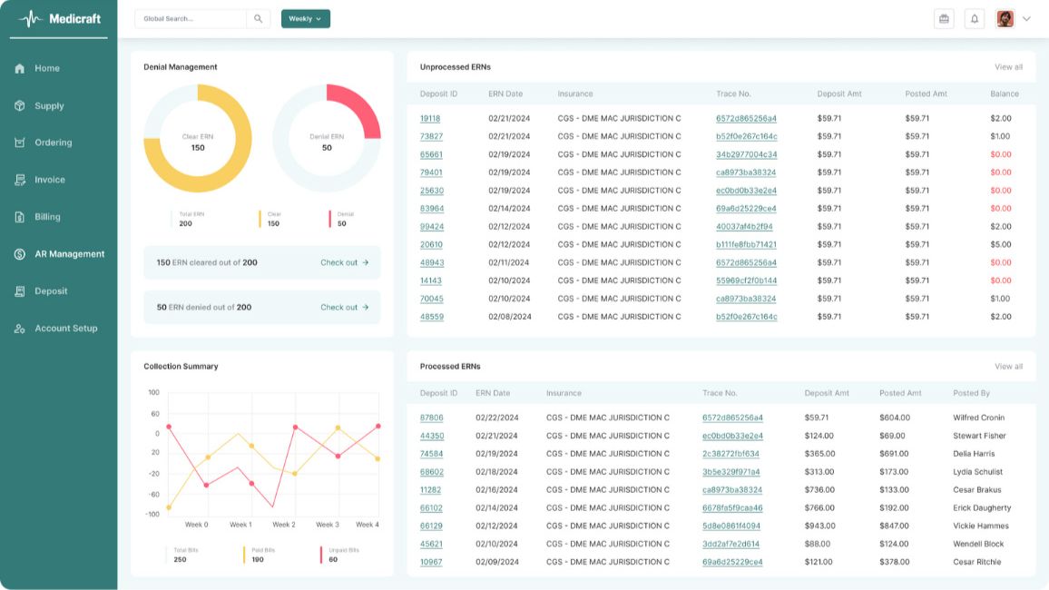Open the notifications bell icon
The height and width of the screenshot is (590, 1049).
tap(975, 18)
